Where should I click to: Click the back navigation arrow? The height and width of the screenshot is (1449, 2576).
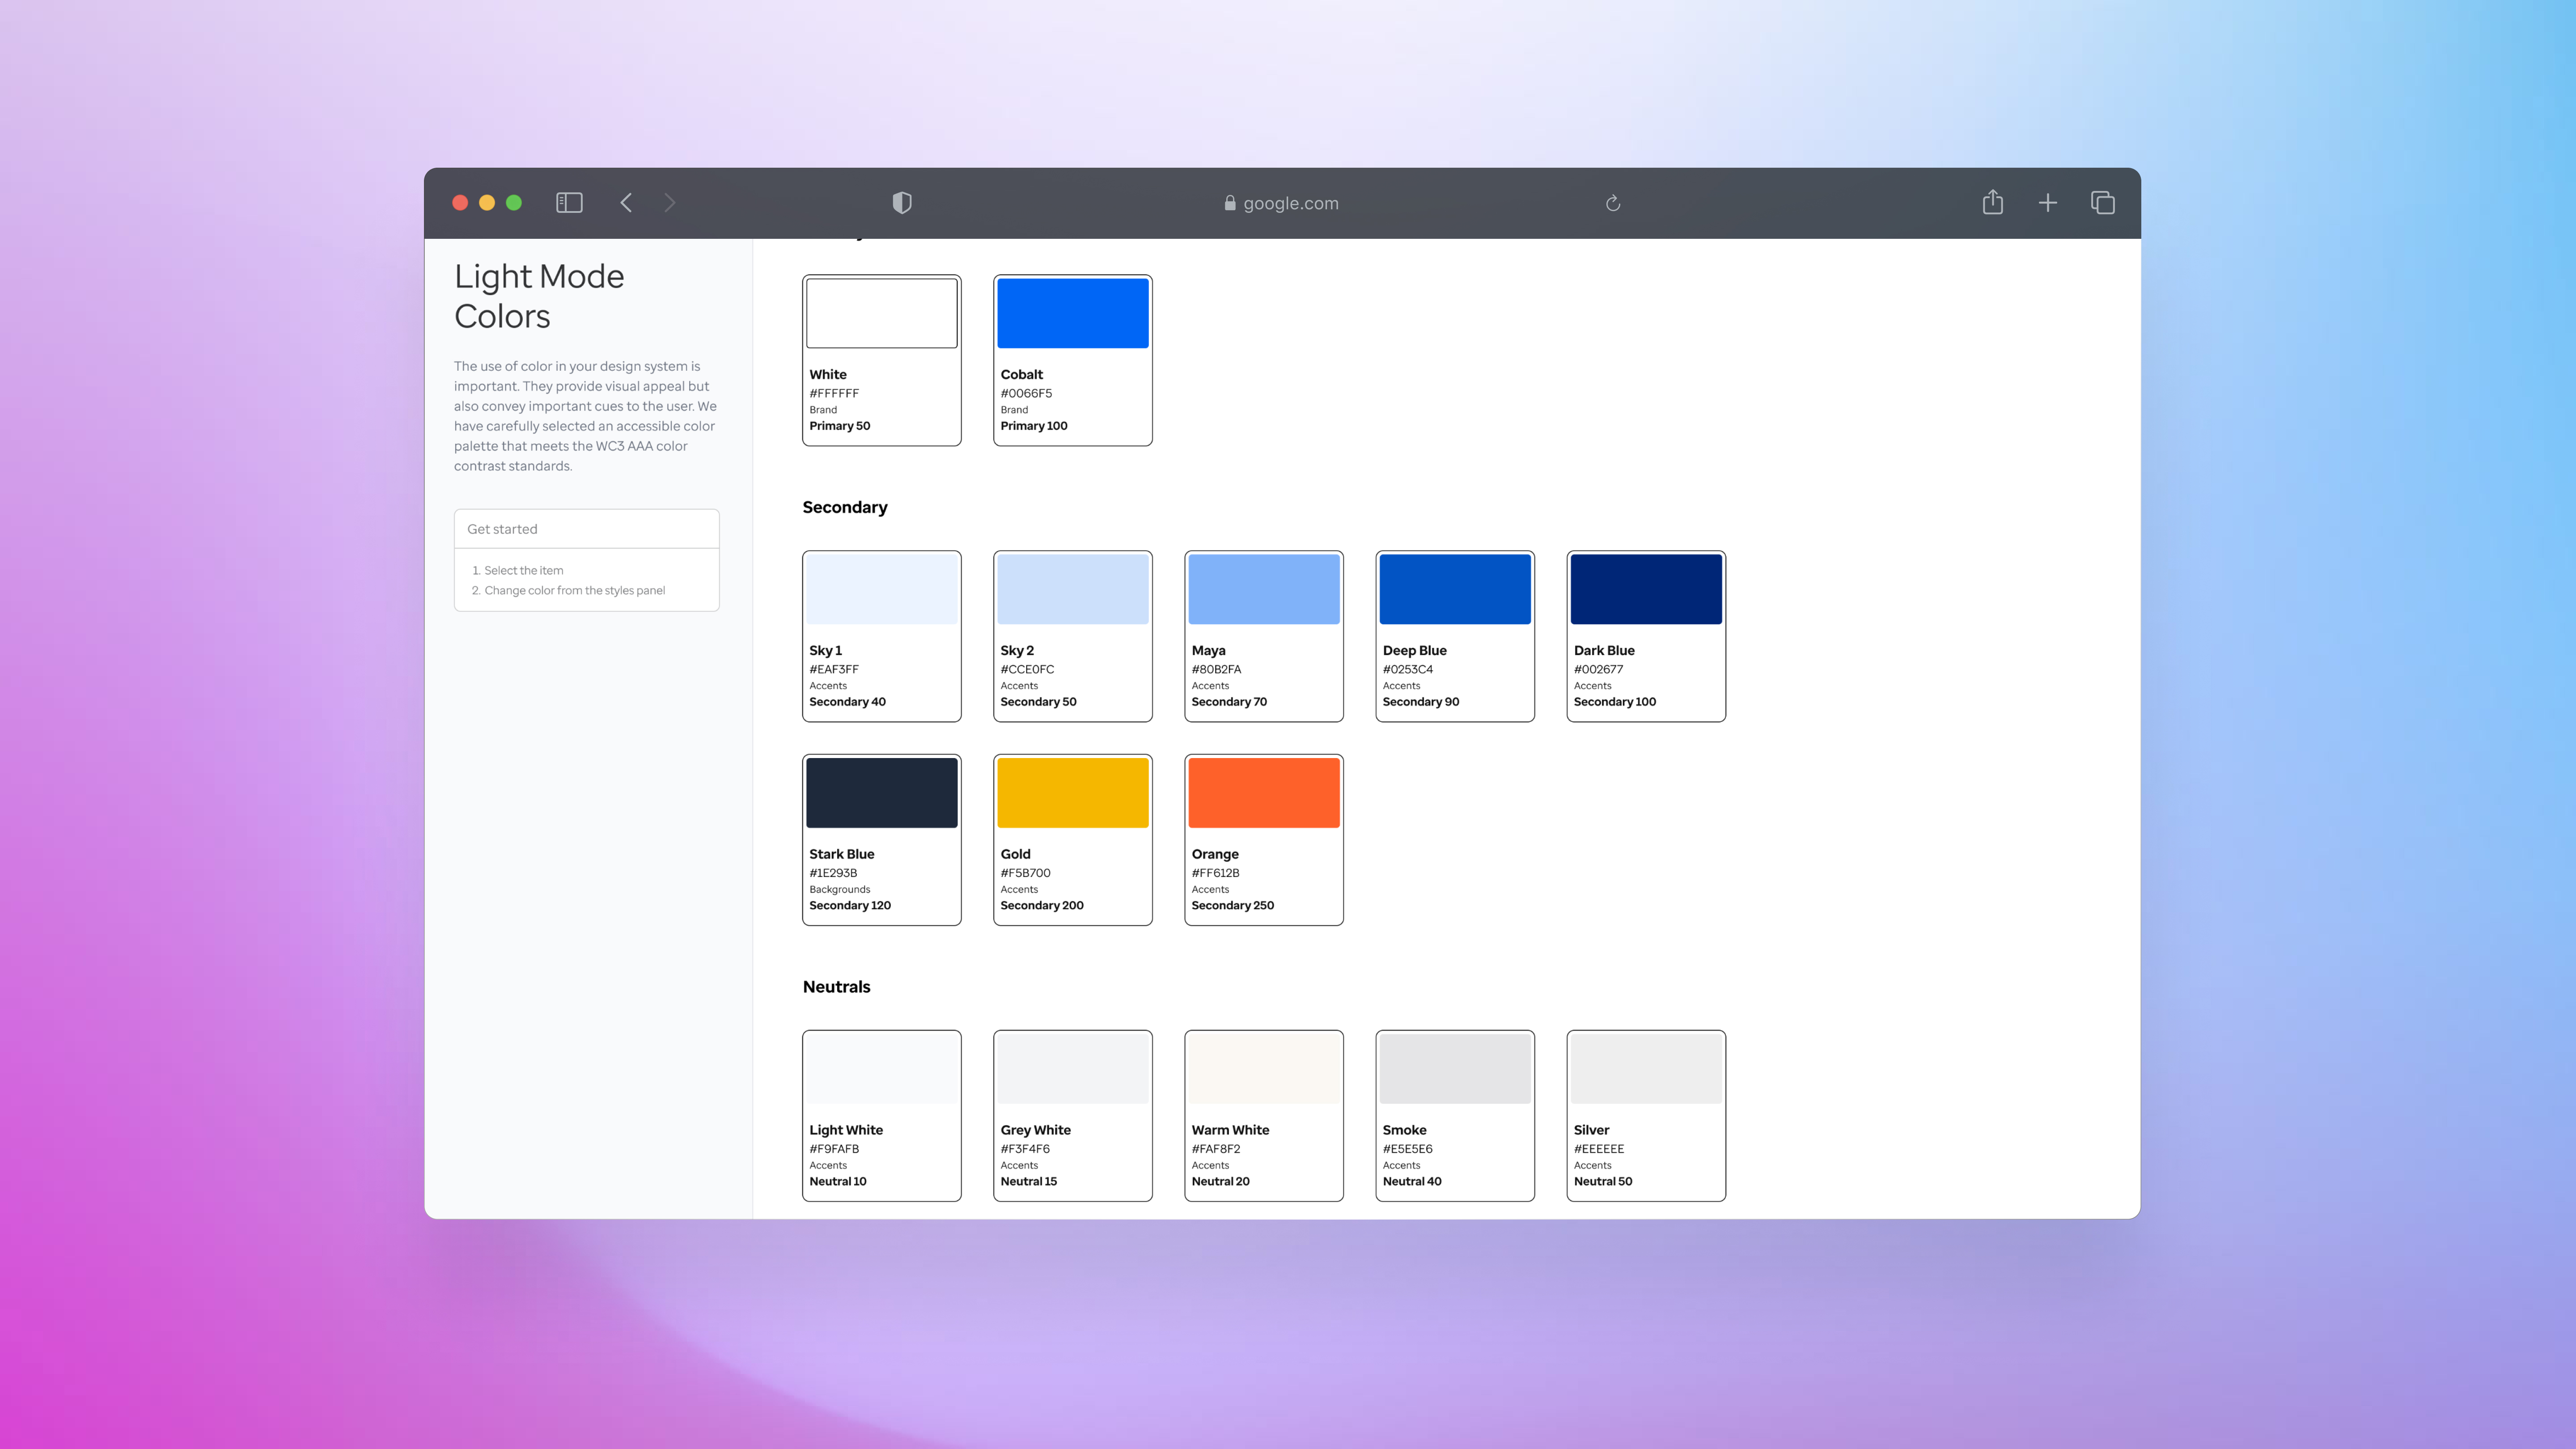tap(625, 202)
